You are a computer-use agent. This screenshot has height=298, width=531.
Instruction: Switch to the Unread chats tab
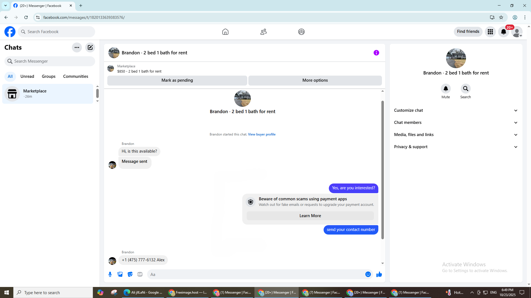pyautogui.click(x=27, y=76)
